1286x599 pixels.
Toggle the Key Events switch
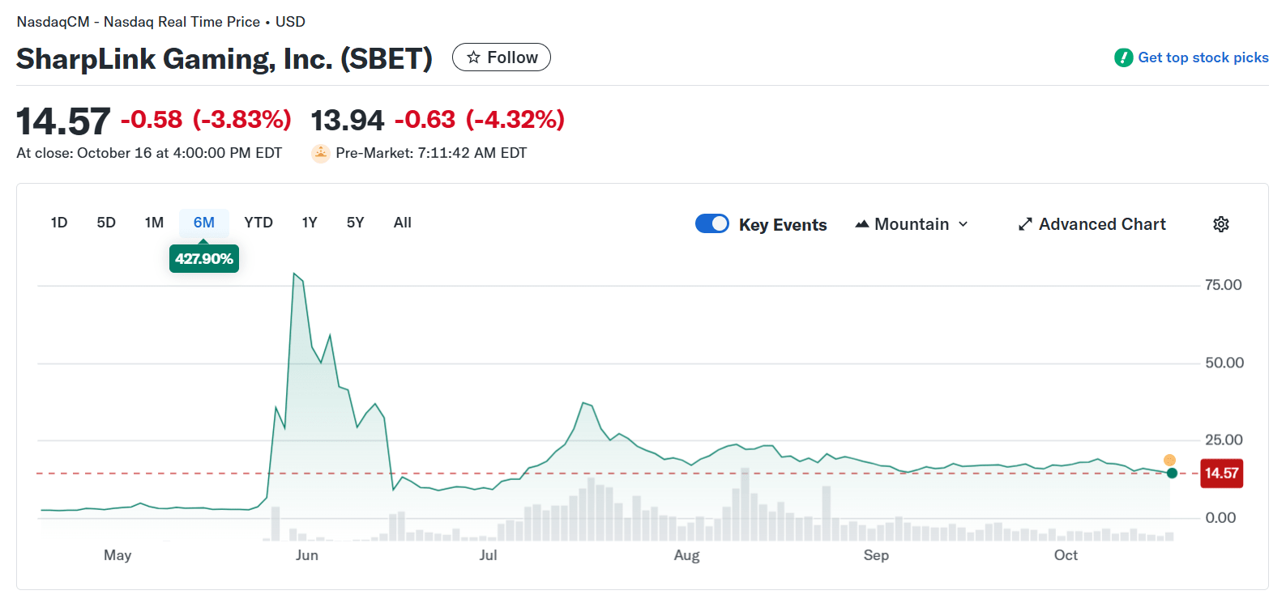point(712,223)
